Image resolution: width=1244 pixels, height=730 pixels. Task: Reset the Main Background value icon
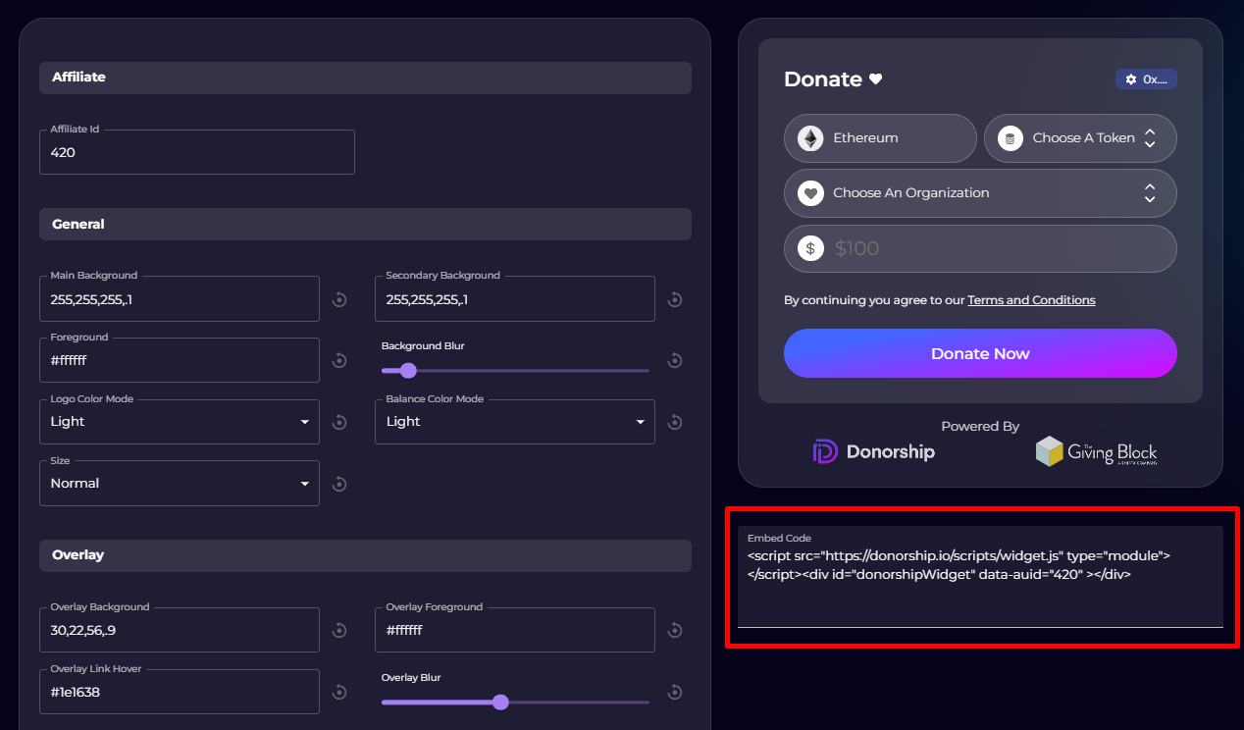339,299
